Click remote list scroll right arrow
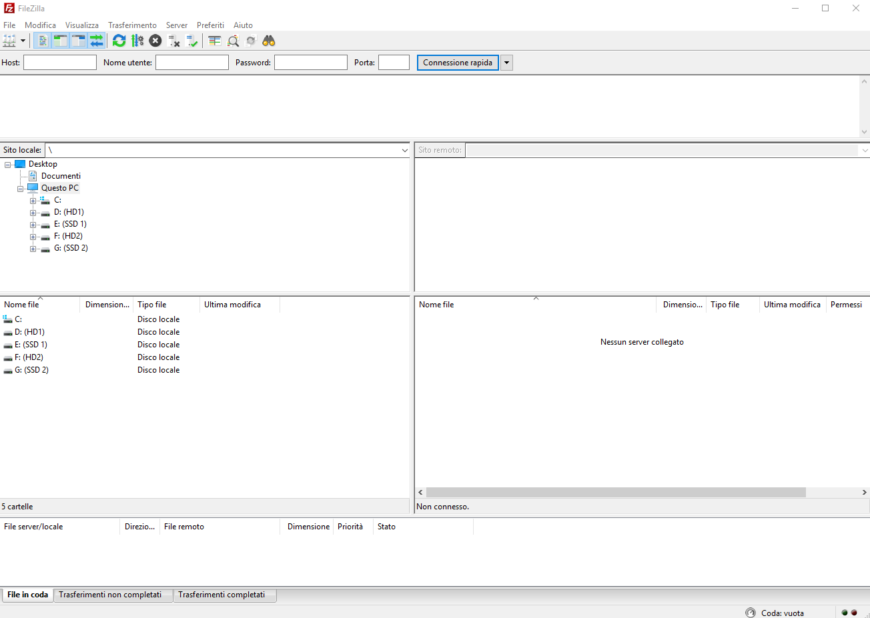The height and width of the screenshot is (618, 870). tap(864, 492)
